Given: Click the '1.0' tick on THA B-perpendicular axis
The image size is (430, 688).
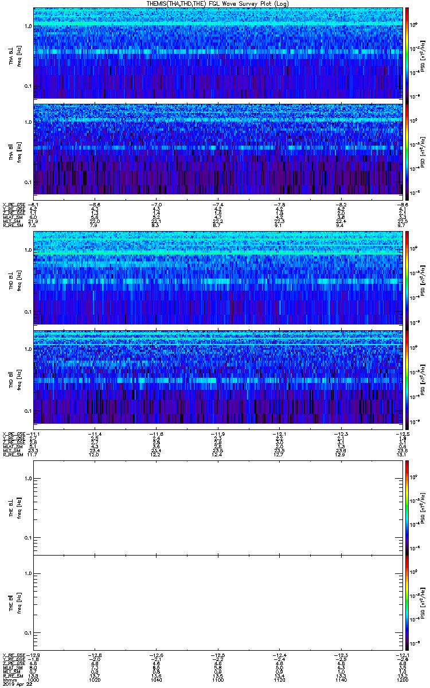Looking at the screenshot, I should [28, 26].
